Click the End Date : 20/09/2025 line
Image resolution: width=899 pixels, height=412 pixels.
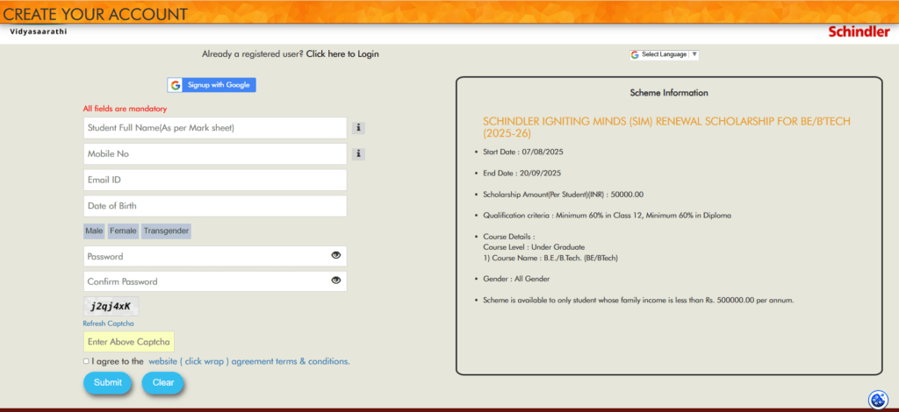pos(521,173)
